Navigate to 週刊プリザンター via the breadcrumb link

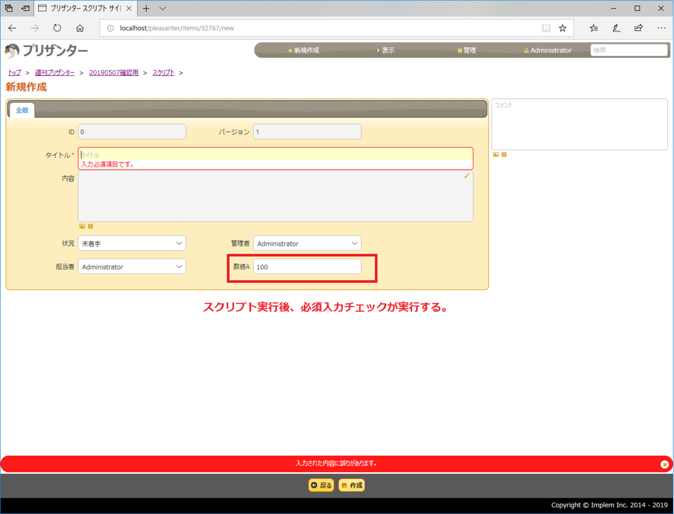pos(54,73)
